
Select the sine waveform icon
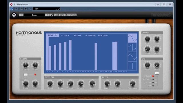coord(132,38)
